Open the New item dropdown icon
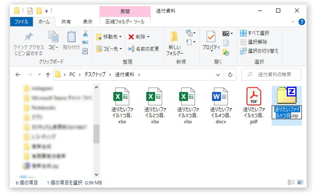This screenshot has width=316, height=193. point(190,33)
